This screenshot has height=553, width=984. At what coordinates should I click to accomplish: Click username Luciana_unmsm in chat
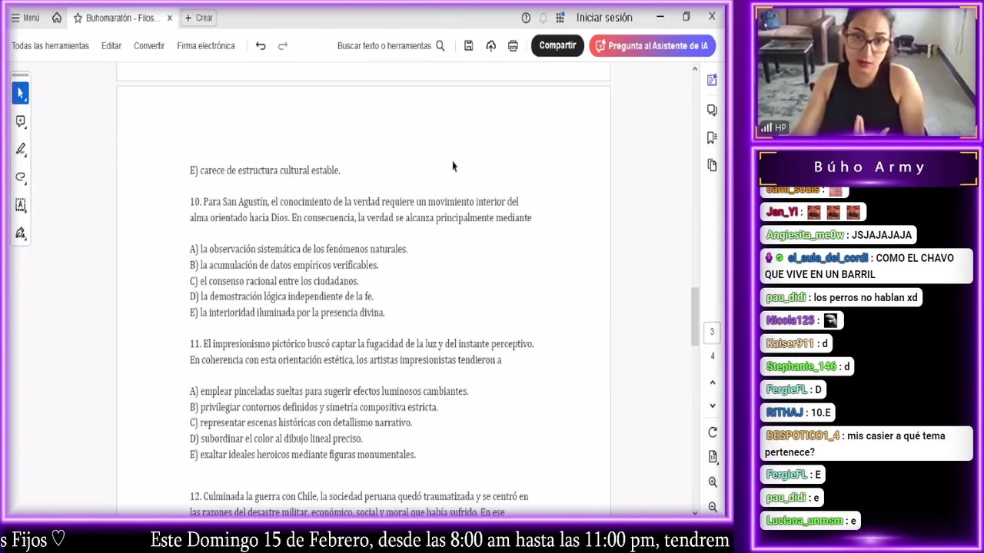(x=804, y=521)
